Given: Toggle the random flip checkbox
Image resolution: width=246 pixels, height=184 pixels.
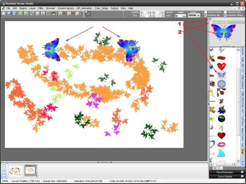Looking at the screenshot, I should click(206, 15).
